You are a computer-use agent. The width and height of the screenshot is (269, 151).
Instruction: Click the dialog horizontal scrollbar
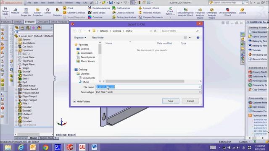145,81
